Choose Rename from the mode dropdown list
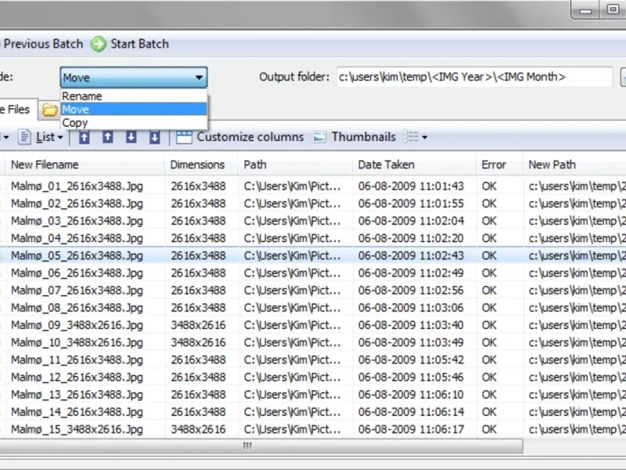This screenshot has height=470, width=626. (x=133, y=96)
